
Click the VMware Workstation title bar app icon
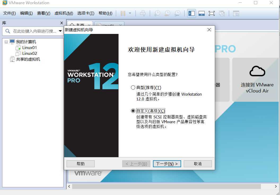(5, 3)
